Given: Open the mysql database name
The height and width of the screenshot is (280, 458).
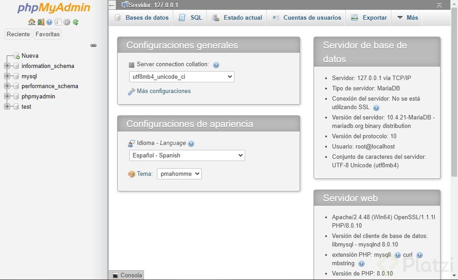Looking at the screenshot, I should pos(29,76).
